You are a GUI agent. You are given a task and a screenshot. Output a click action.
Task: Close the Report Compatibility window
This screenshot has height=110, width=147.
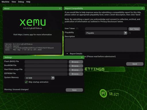click(142, 8)
